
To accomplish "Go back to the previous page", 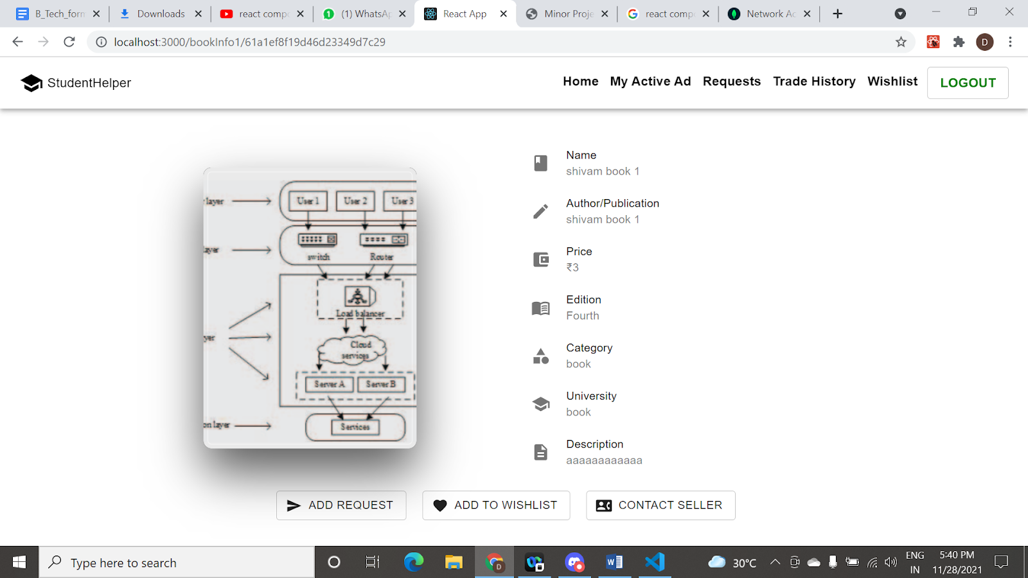I will tap(17, 42).
